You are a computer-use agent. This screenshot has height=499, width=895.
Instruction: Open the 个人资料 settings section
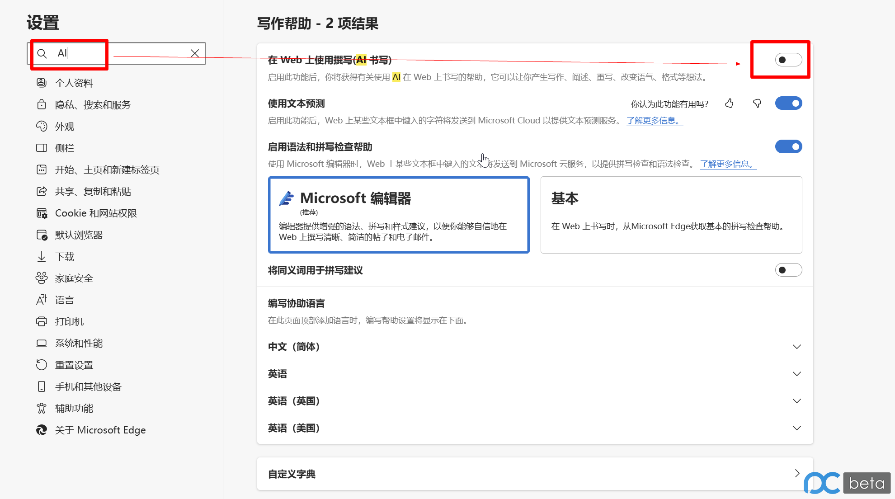(74, 83)
